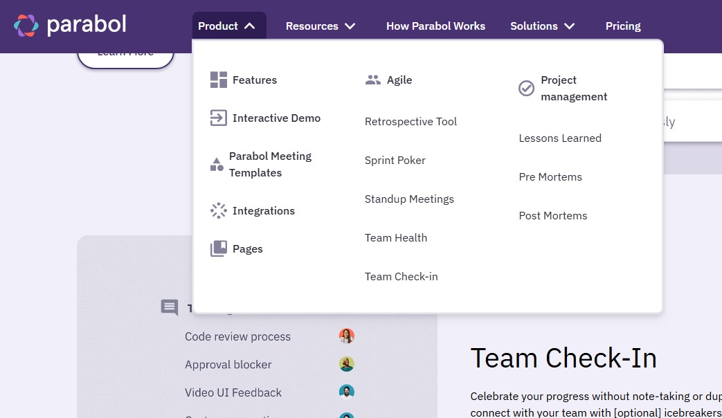This screenshot has width=722, height=418.
Task: Open the Interactive Demo link
Action: coord(276,118)
